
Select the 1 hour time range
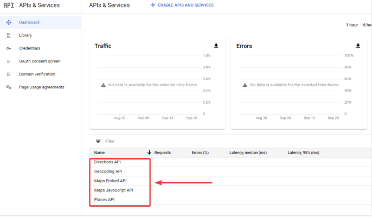click(352, 25)
